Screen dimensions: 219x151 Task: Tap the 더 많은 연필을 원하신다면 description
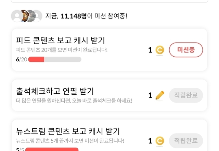[74, 101]
